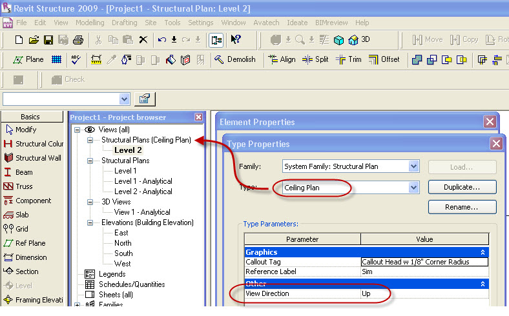Viewport: 509px width, 316px height.
Task: Select the Structural Wall tool
Action: coord(32,158)
